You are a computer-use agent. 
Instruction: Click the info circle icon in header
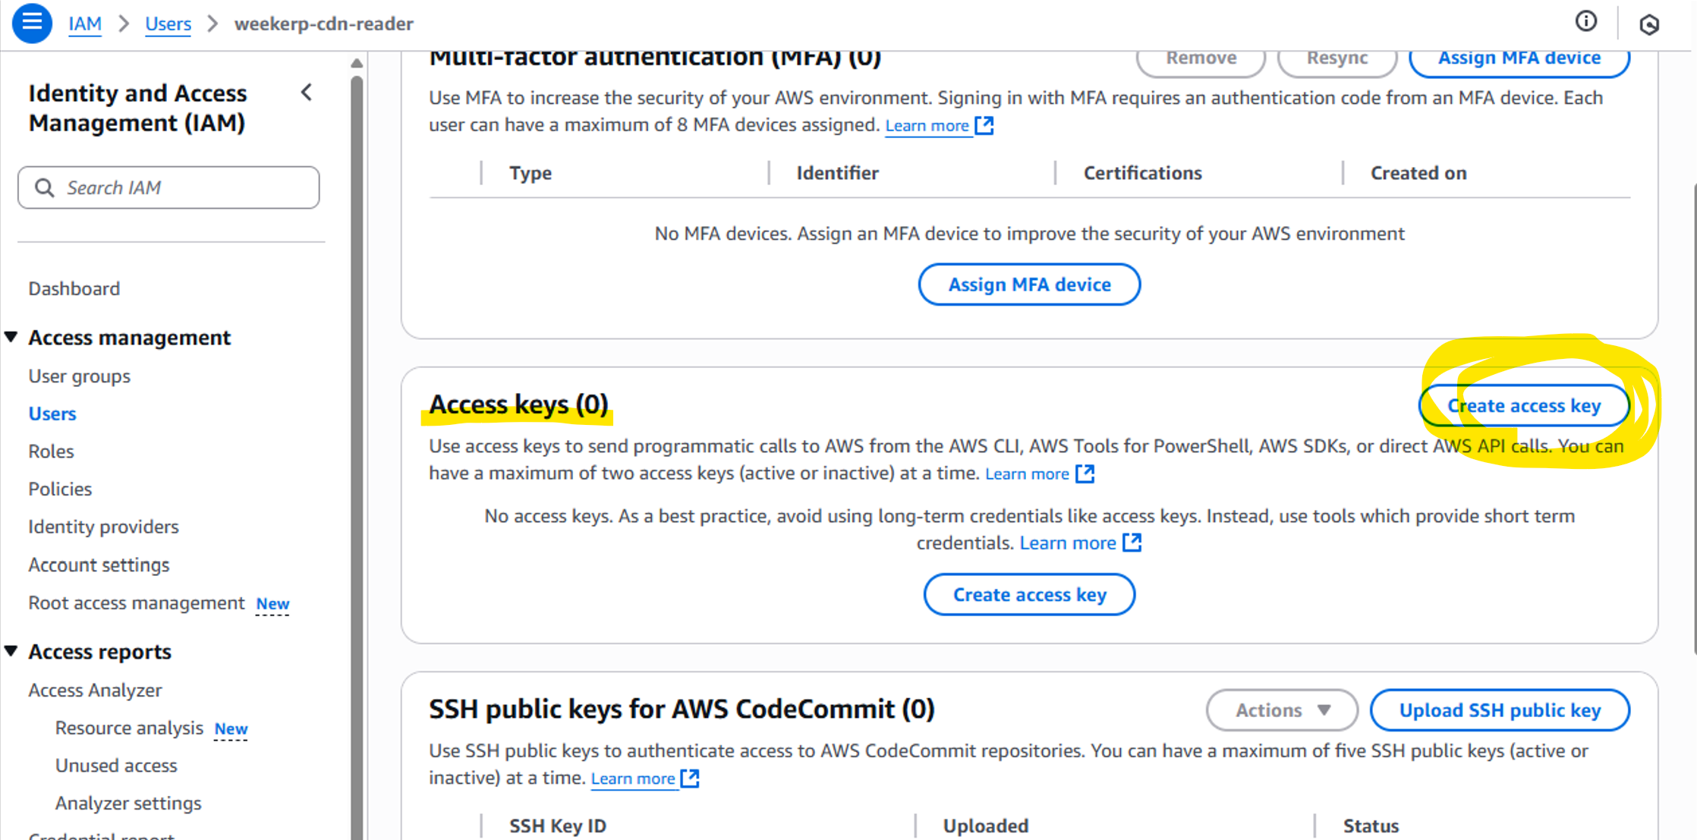click(x=1585, y=21)
